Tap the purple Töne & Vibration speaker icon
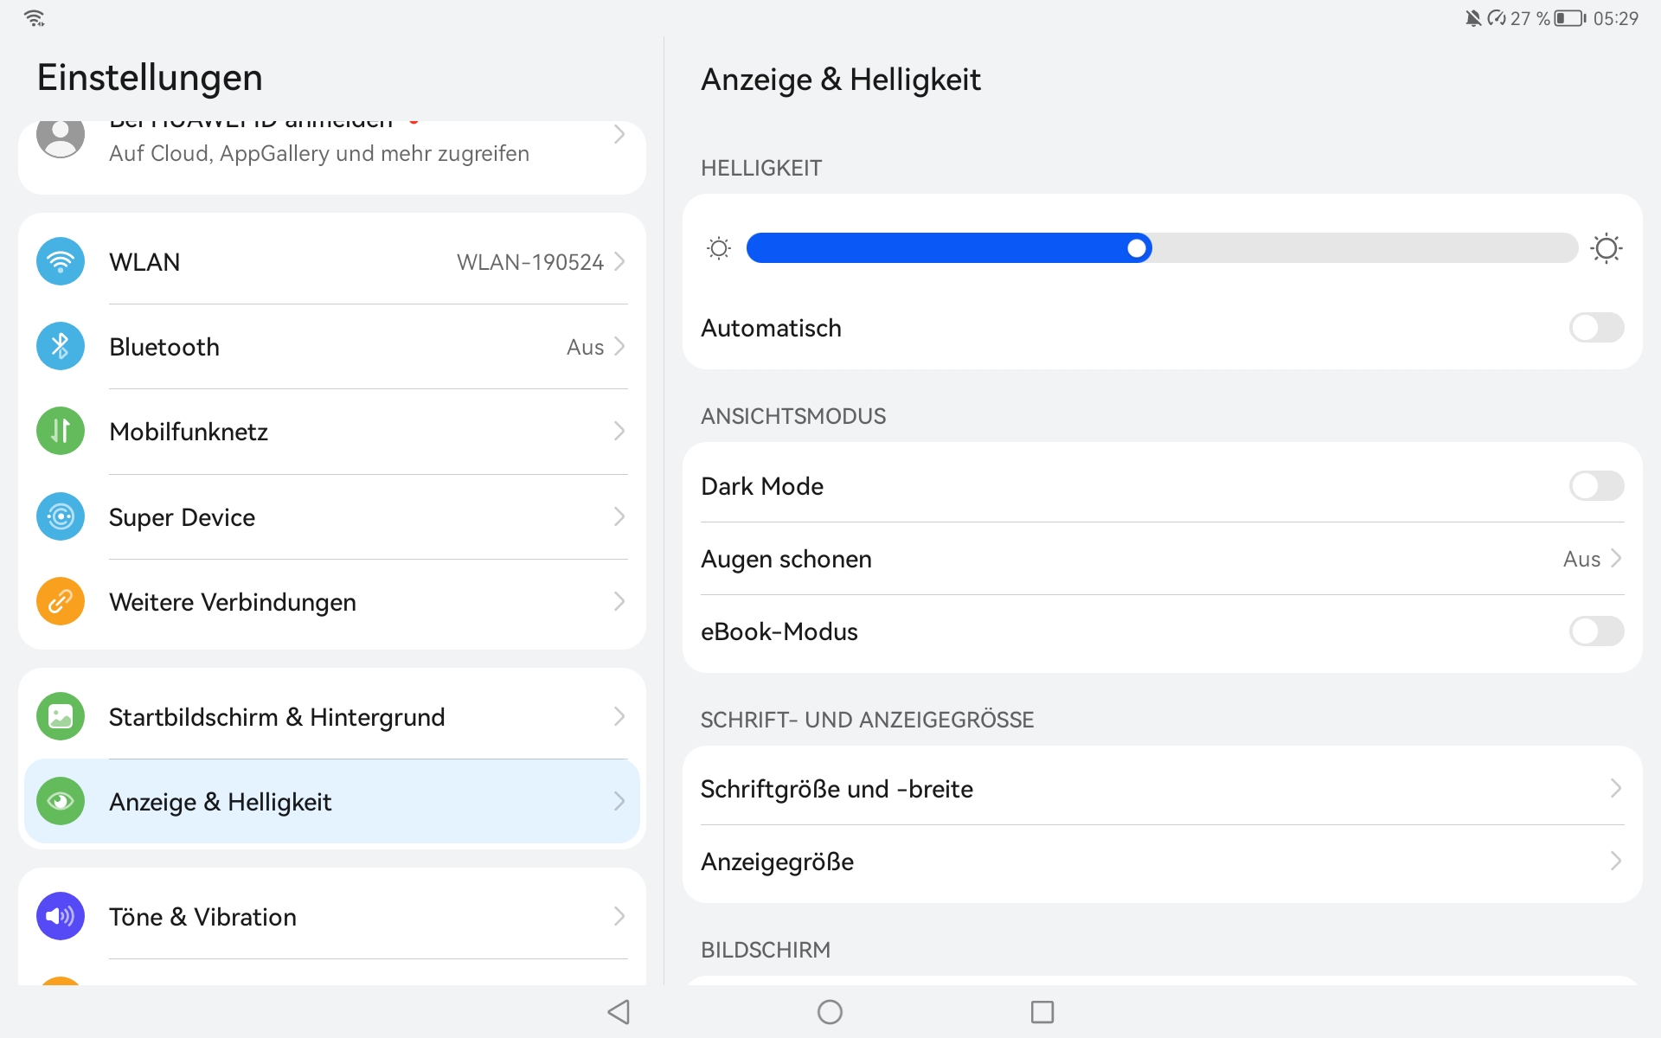 click(61, 916)
